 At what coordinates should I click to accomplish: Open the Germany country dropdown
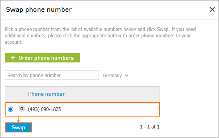click(116, 75)
